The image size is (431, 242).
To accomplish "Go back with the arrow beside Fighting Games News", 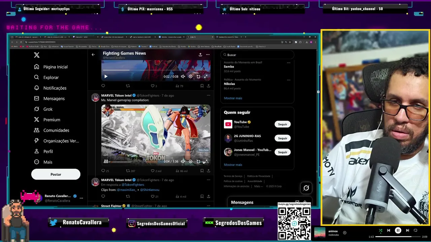I will pos(93,54).
